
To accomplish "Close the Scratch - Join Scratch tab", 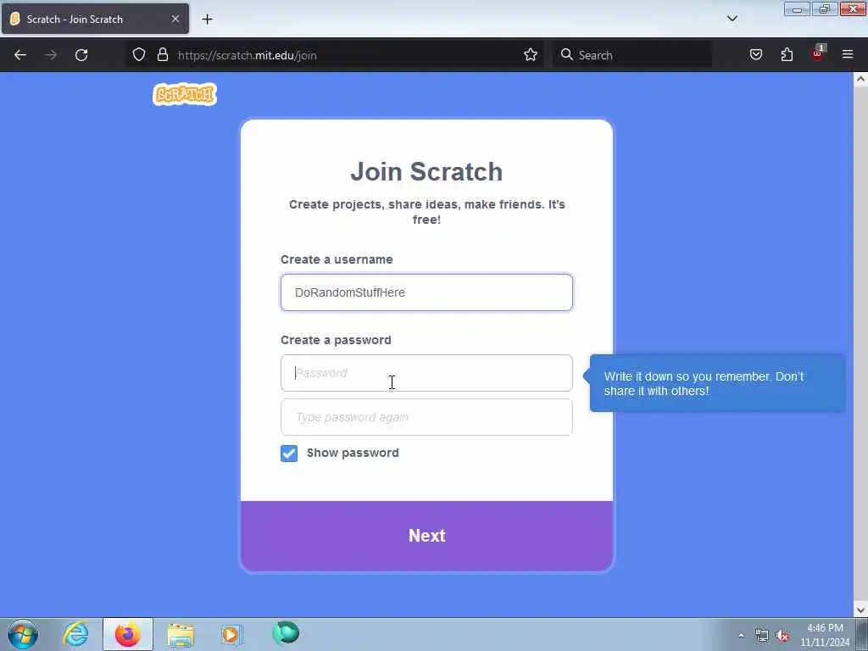I will pos(175,19).
